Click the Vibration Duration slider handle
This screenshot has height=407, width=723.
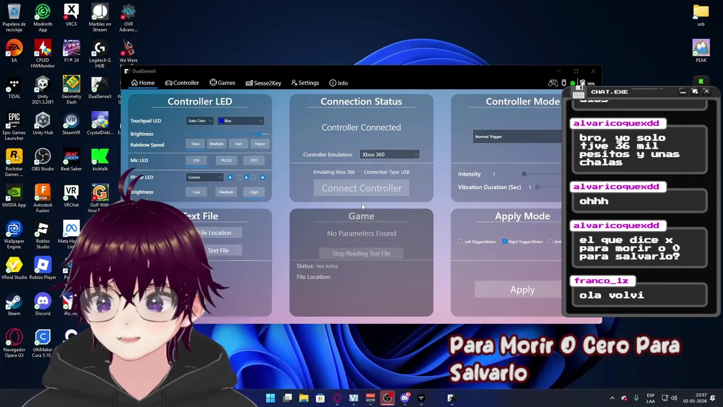[537, 187]
